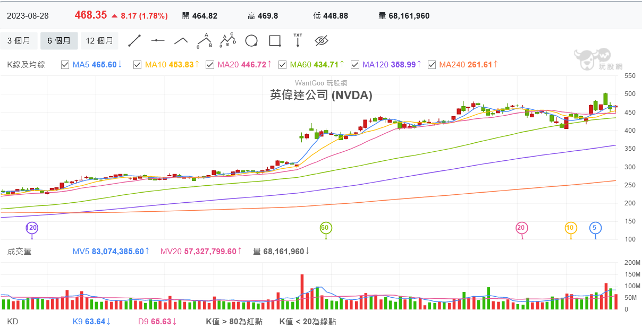Click the date 2023-08-28 in header

coord(28,16)
